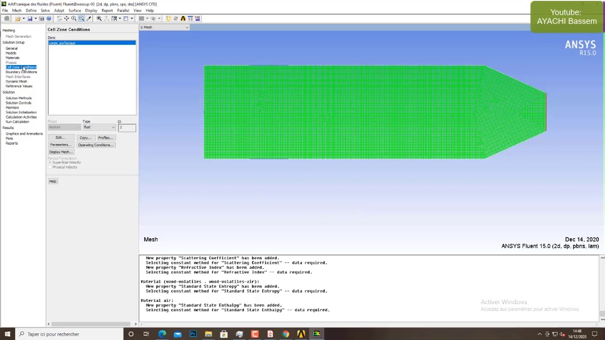Open the Report menu
The image size is (605, 340).
pyautogui.click(x=107, y=10)
